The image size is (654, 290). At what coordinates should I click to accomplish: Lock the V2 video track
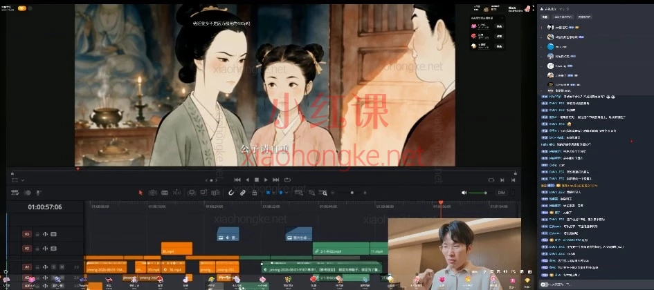tap(37, 249)
